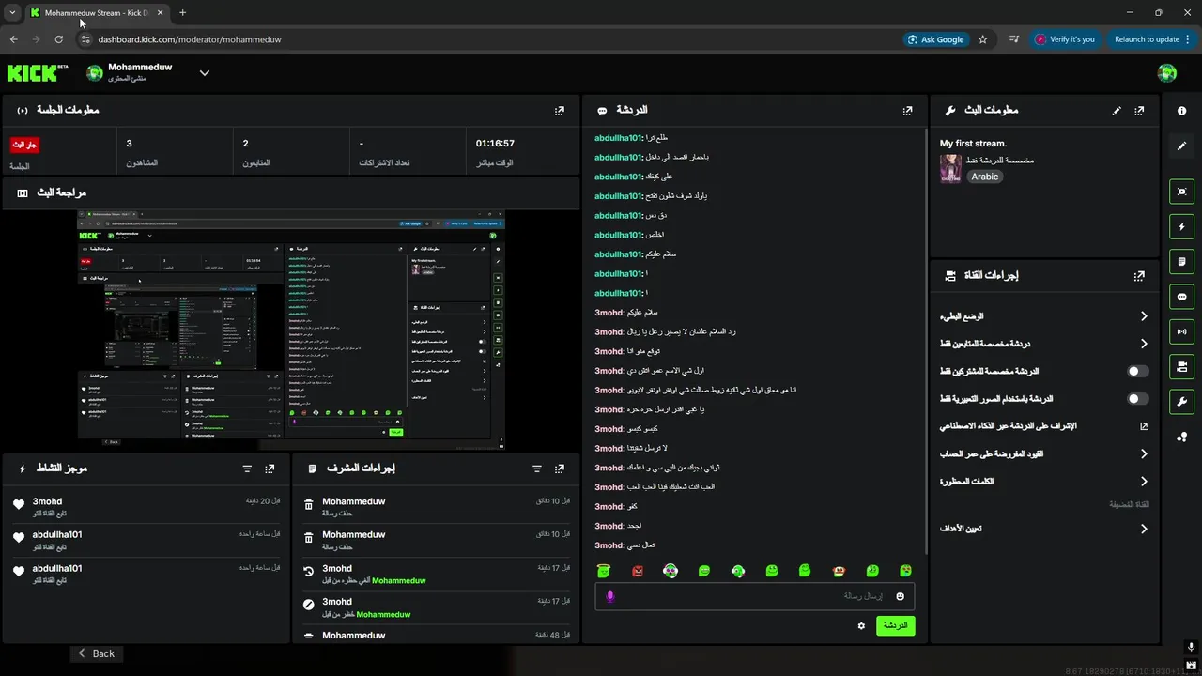Open the info icon in right sidebar

point(1181,111)
